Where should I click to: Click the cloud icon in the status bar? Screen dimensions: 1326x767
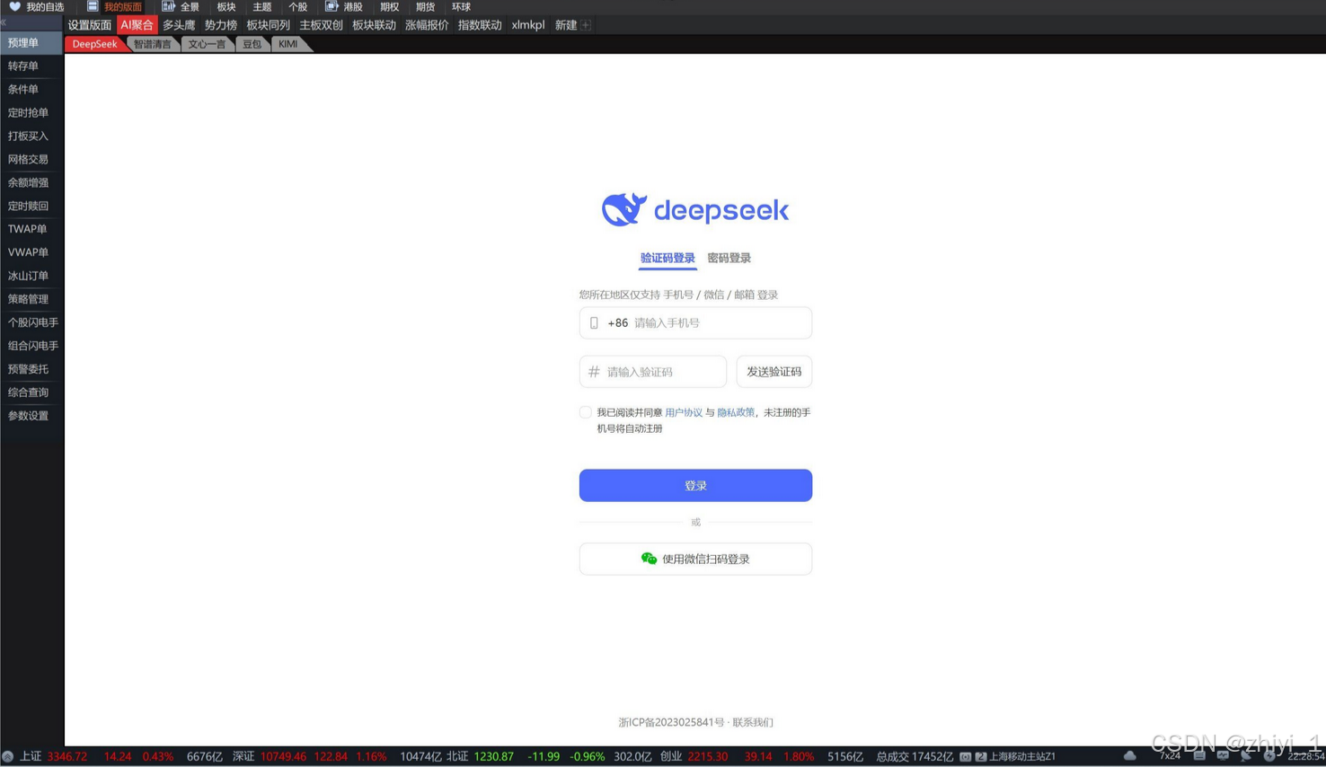coord(1130,756)
